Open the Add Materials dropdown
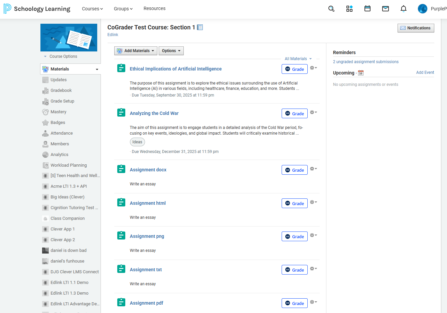The width and height of the screenshot is (447, 313). 136,51
